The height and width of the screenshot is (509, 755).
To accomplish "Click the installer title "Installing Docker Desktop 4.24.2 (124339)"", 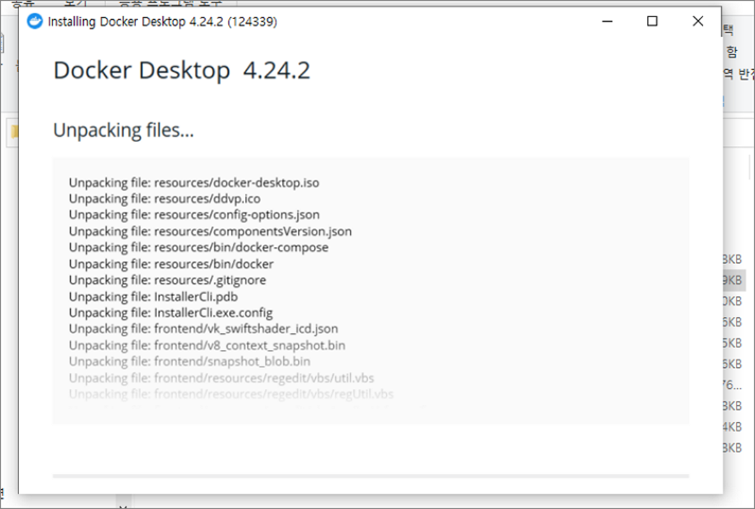I will coord(162,22).
